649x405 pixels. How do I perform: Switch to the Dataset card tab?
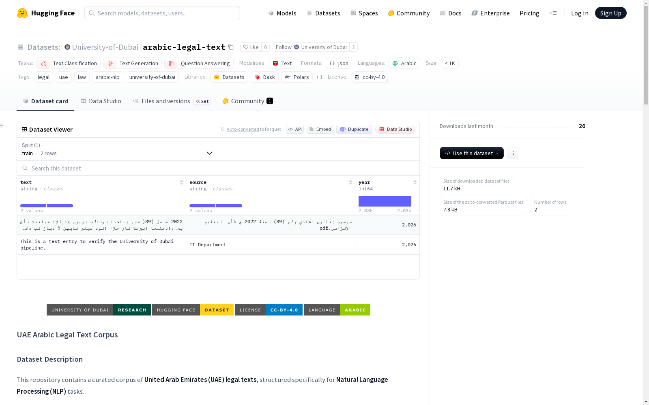tap(45, 101)
